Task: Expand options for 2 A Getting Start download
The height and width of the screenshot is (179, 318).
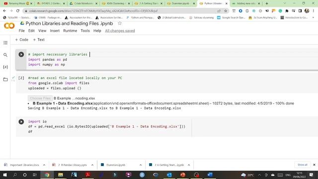Action: coord(189,165)
